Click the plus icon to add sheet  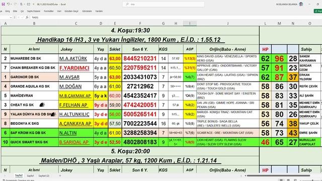coord(60,175)
